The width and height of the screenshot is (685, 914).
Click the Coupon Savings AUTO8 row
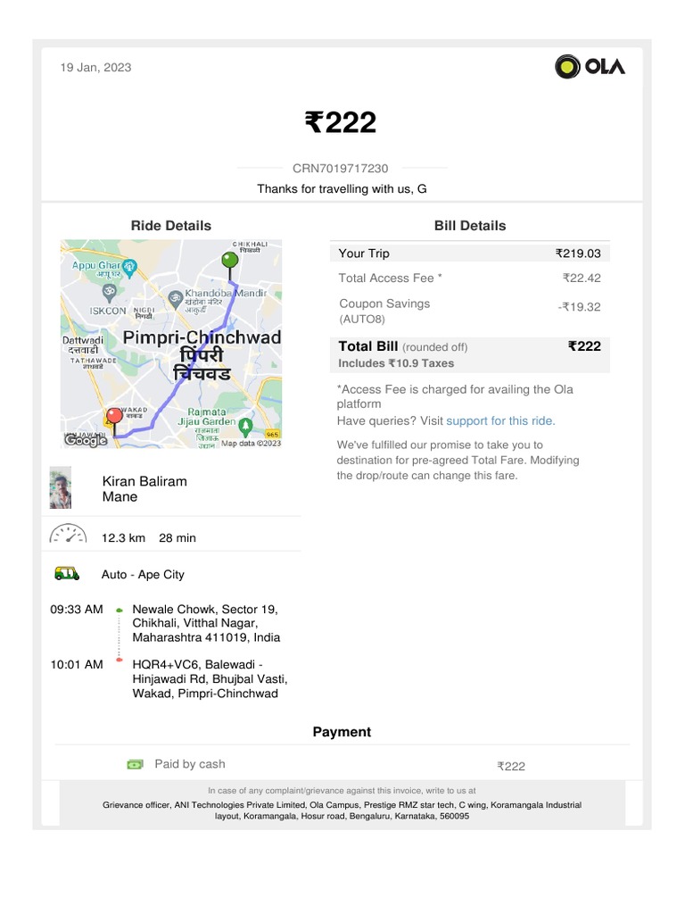[x=469, y=310]
